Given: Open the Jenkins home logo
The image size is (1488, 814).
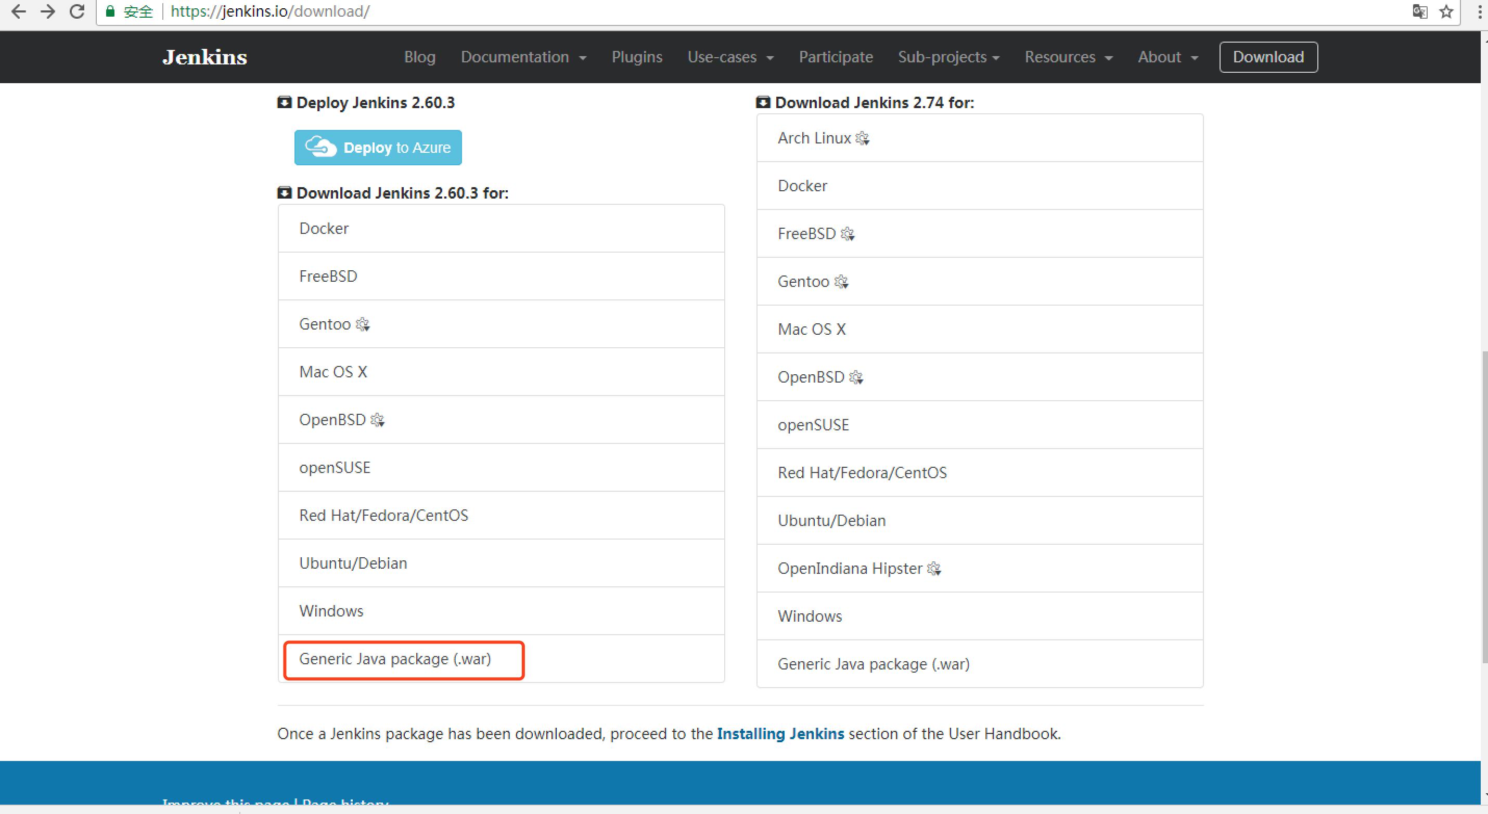Looking at the screenshot, I should pos(204,57).
